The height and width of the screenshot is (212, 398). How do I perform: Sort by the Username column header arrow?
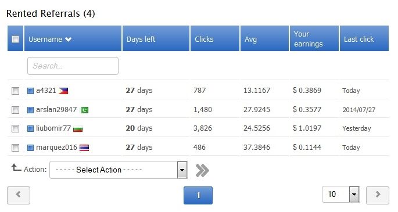[x=68, y=39]
